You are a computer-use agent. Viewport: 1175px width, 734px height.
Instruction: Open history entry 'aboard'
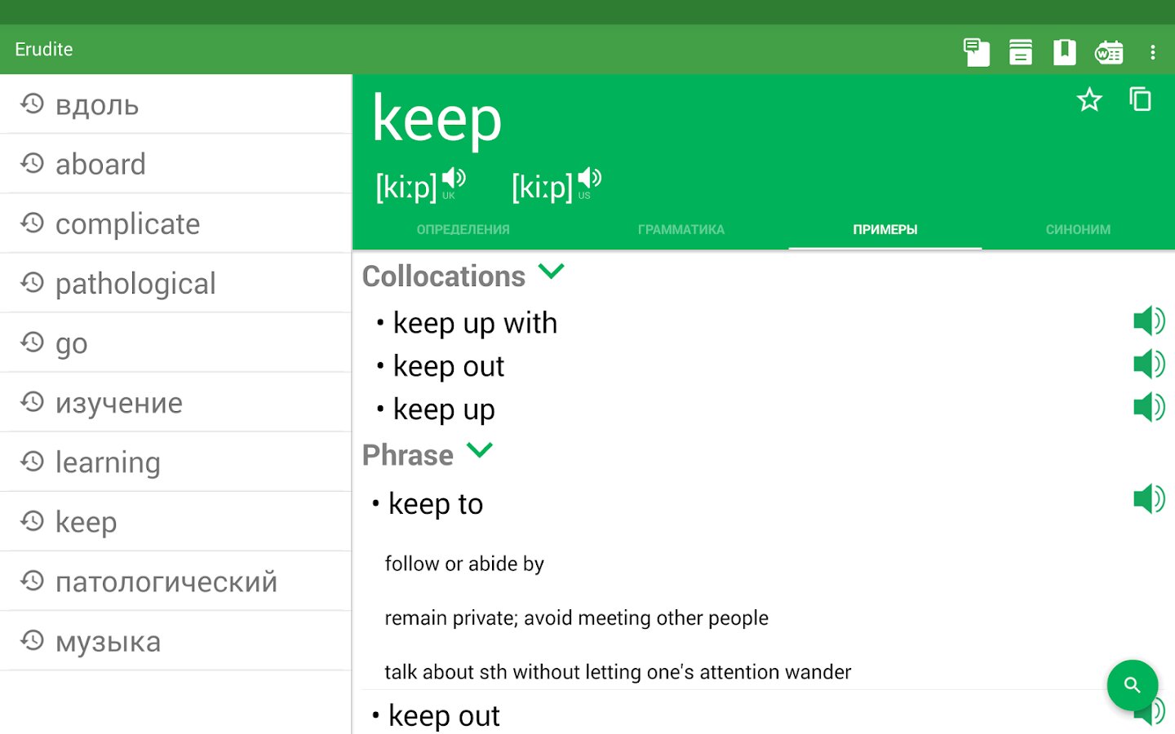click(x=175, y=164)
